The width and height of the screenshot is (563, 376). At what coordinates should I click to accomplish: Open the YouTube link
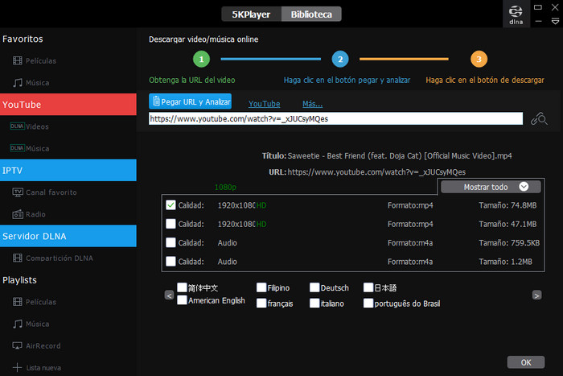click(x=265, y=104)
